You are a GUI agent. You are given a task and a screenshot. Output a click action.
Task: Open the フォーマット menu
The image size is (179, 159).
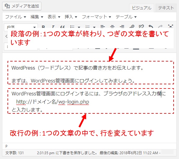coord(96,17)
